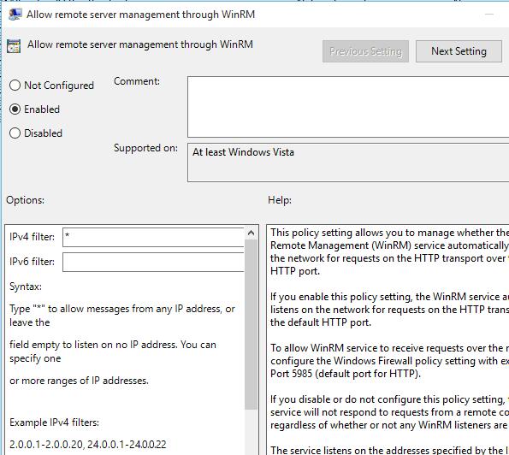
Task: Click the policy setting icon beside heading
Action: [14, 46]
